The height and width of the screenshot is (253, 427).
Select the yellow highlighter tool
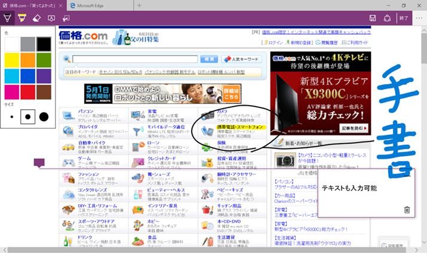click(x=21, y=18)
